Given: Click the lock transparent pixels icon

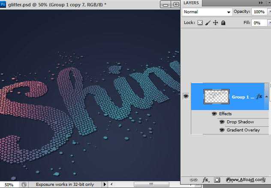Looking at the screenshot, I should [200, 23].
